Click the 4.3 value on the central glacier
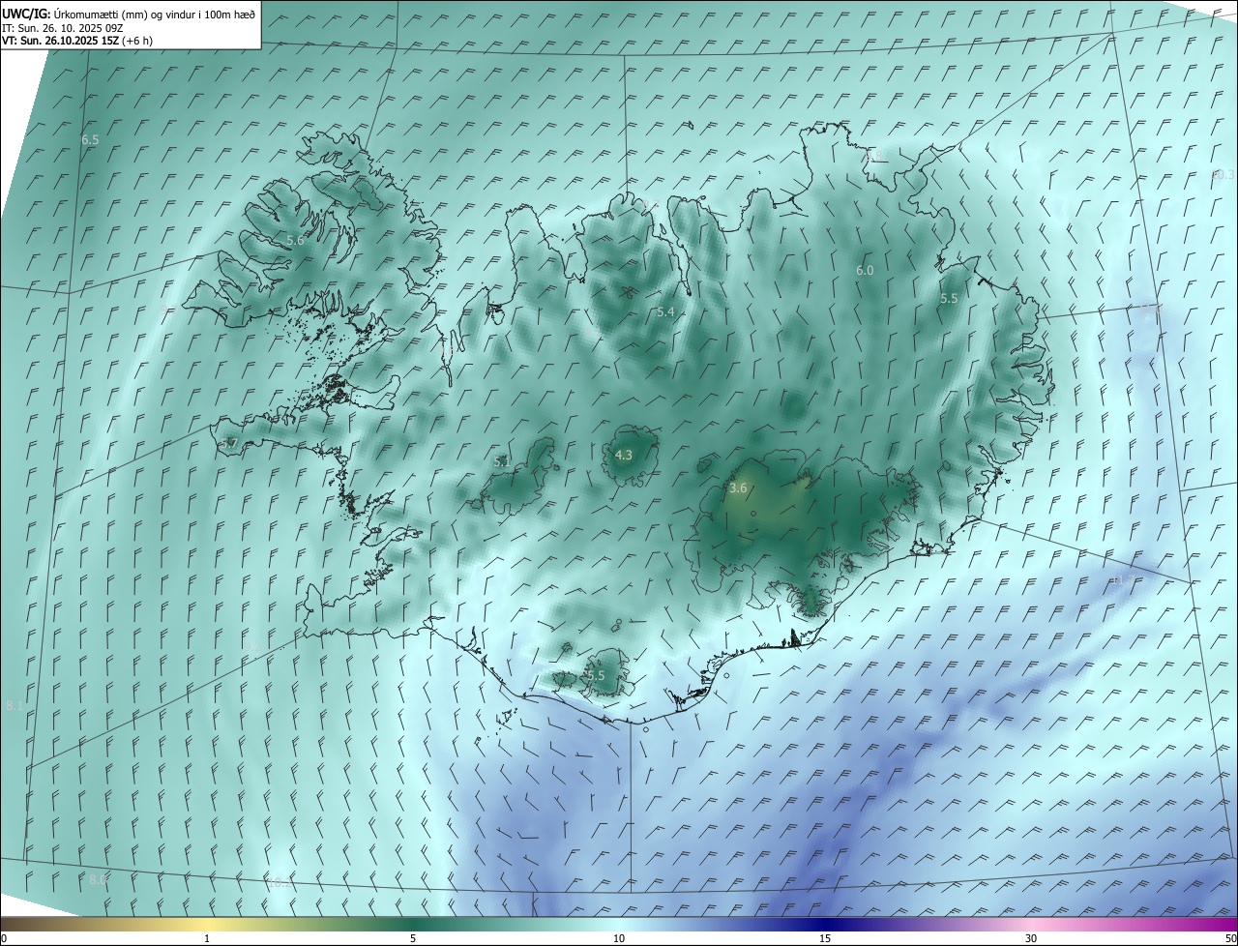Screen dimensions: 1238x946 point(624,455)
